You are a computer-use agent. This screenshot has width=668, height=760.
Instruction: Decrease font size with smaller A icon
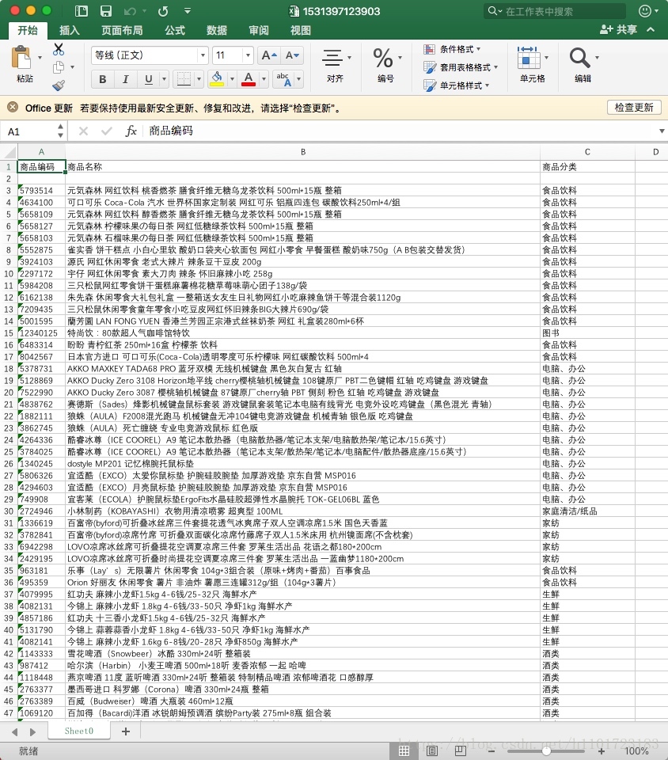292,55
